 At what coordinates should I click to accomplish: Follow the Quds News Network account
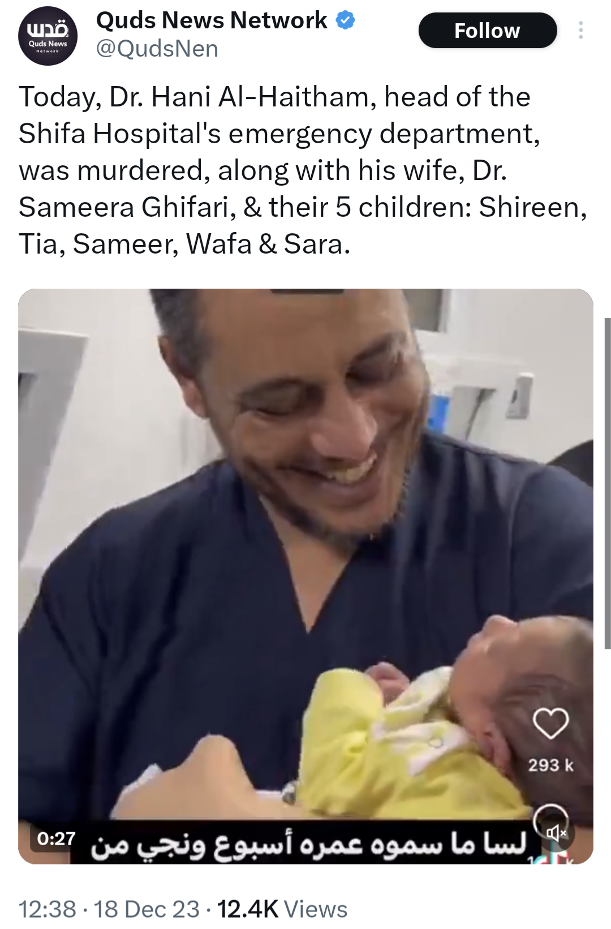(487, 31)
